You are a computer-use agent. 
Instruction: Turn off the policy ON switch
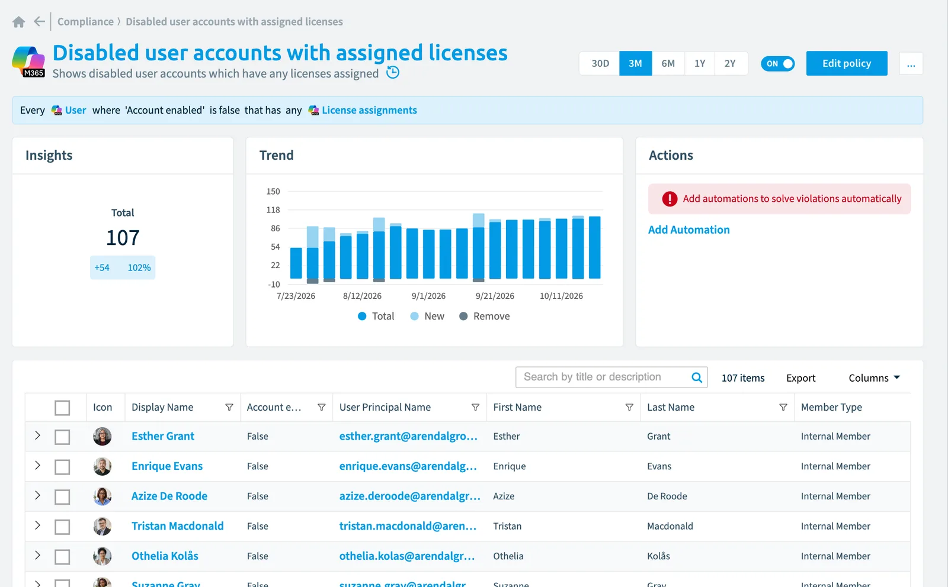[x=777, y=63]
